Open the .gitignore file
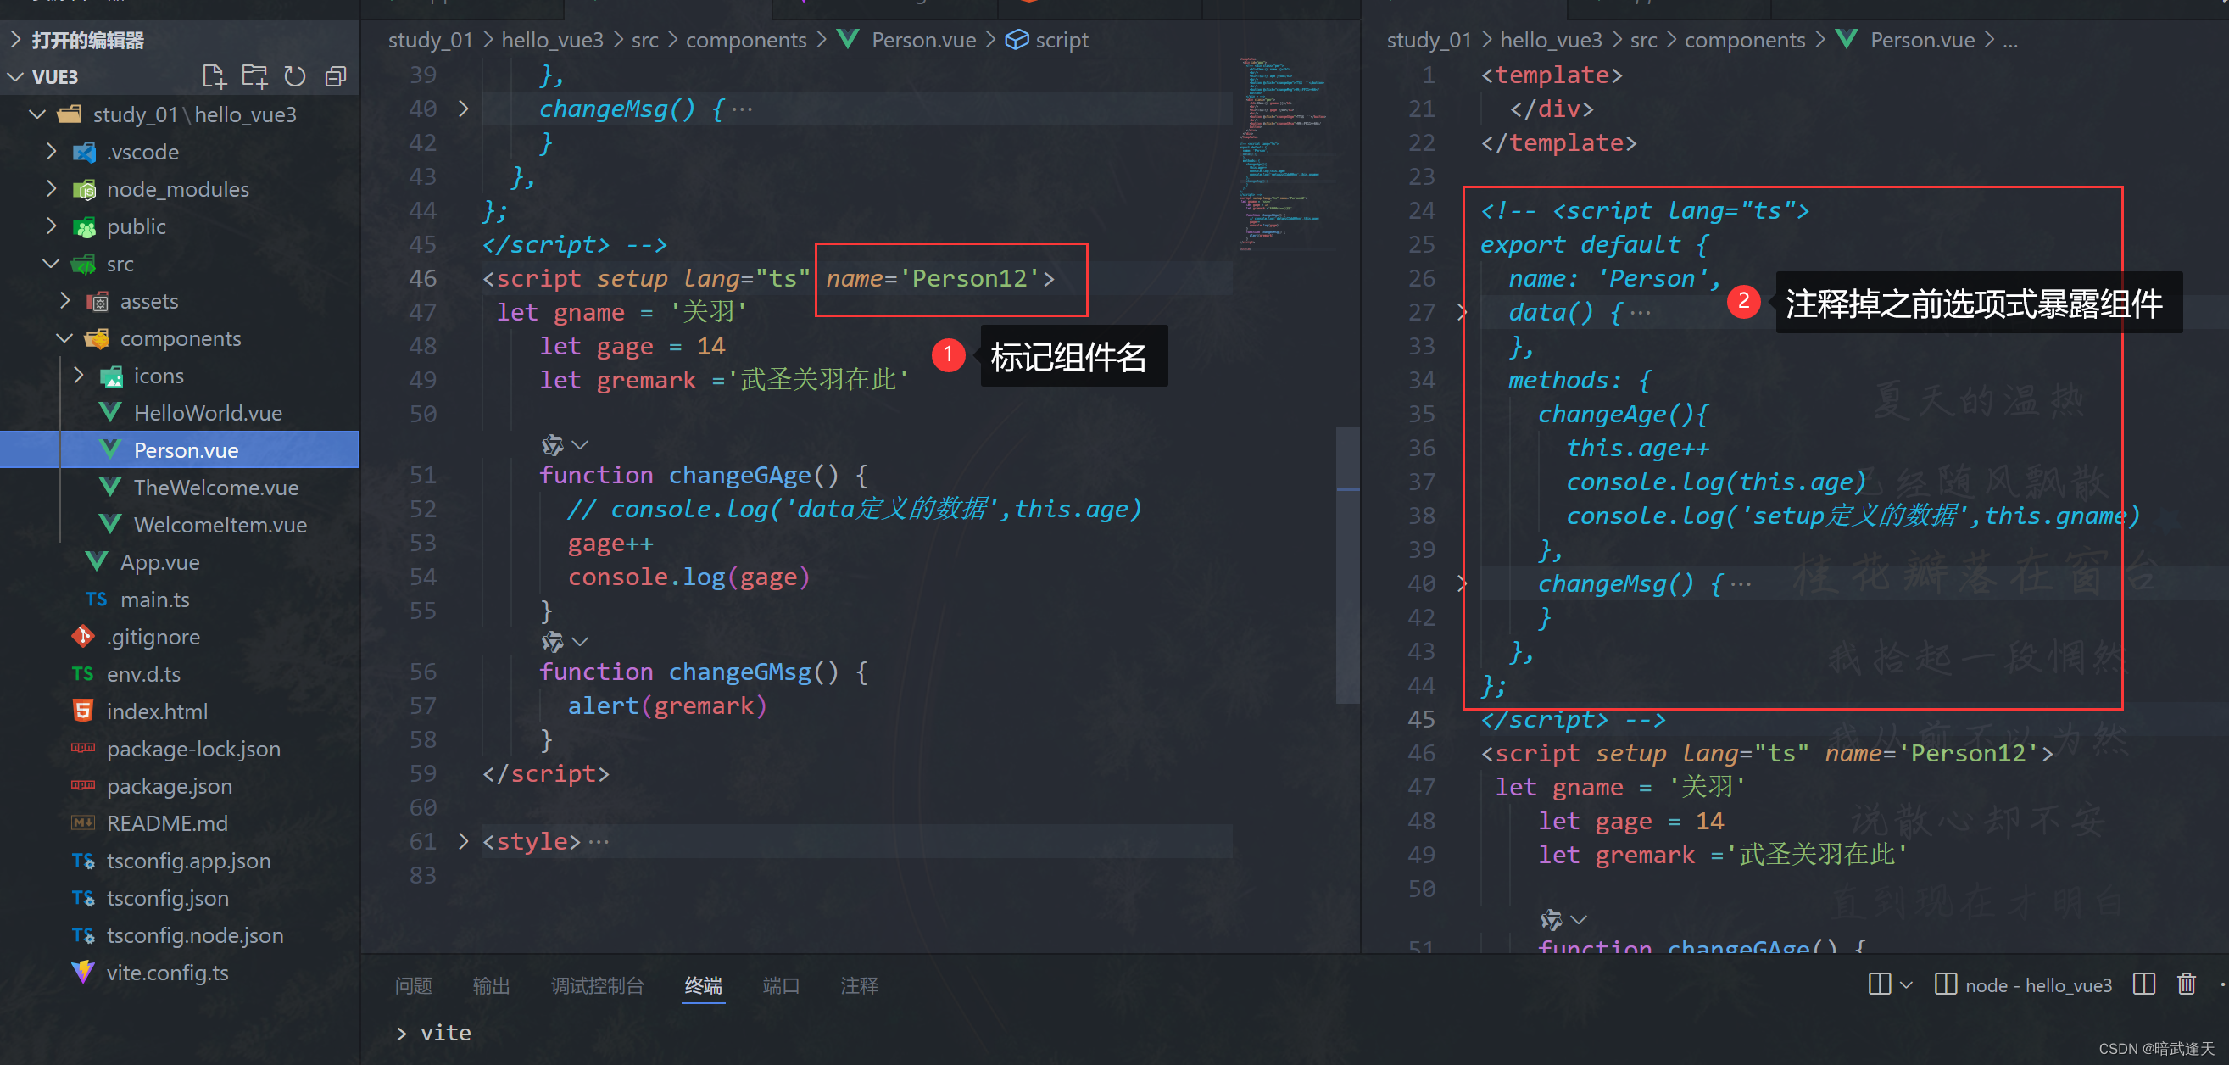The height and width of the screenshot is (1065, 2229). [153, 636]
